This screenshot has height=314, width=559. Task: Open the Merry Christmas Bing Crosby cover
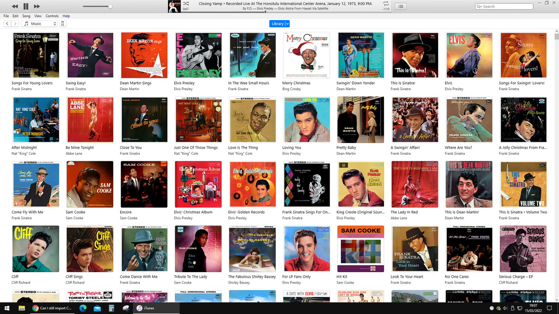tap(306, 55)
